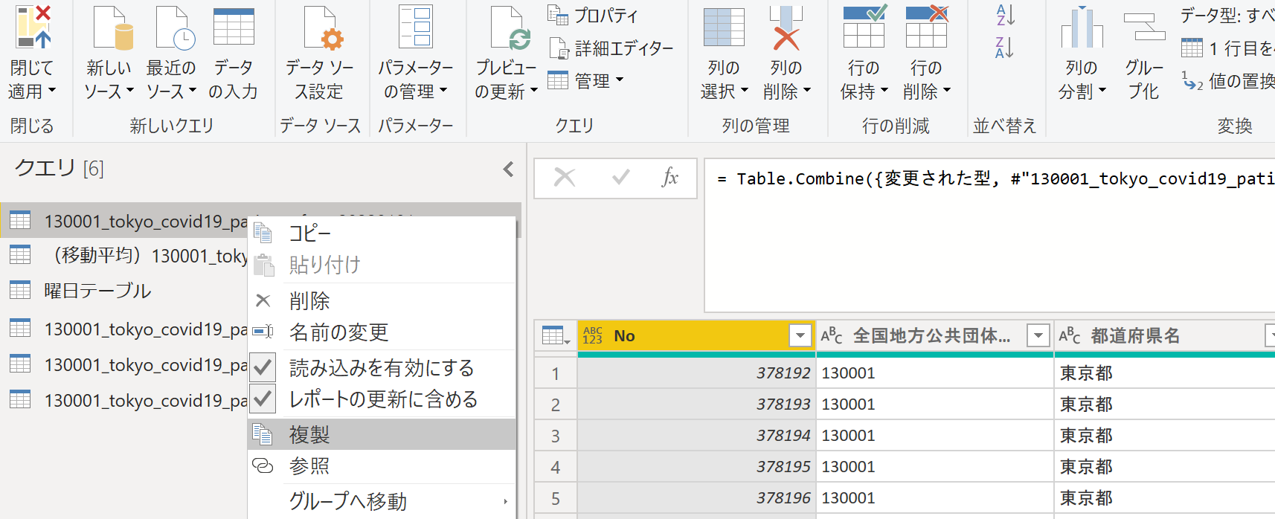
Task: Select row number 4 in the grid
Action: (x=556, y=467)
